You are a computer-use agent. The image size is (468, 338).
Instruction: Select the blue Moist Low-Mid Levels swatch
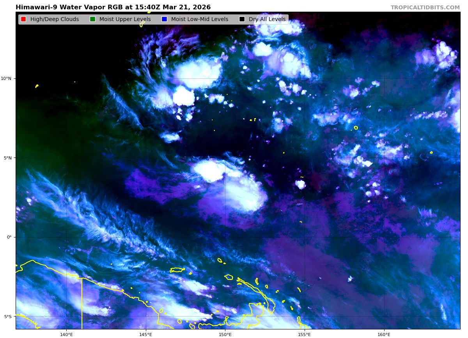point(164,19)
